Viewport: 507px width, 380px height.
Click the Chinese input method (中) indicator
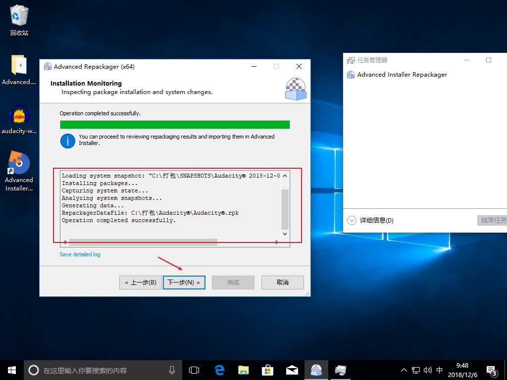point(440,370)
